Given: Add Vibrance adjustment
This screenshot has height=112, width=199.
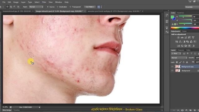Looking at the screenshot, I should (x=193, y=37).
